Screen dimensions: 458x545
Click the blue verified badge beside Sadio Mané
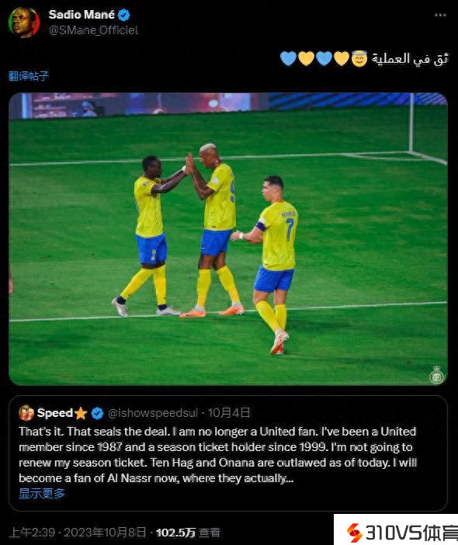click(124, 15)
